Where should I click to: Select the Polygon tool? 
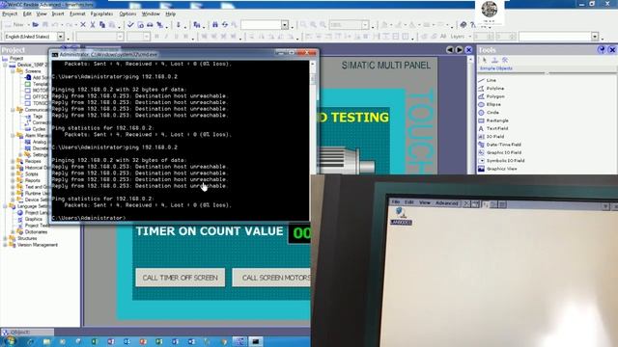495,96
